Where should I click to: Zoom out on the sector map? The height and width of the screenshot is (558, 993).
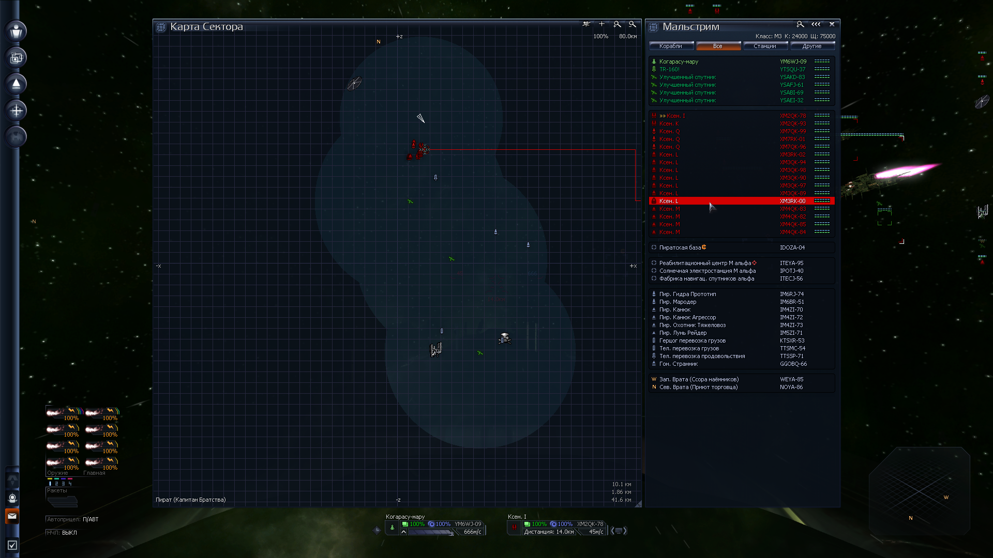coord(632,24)
